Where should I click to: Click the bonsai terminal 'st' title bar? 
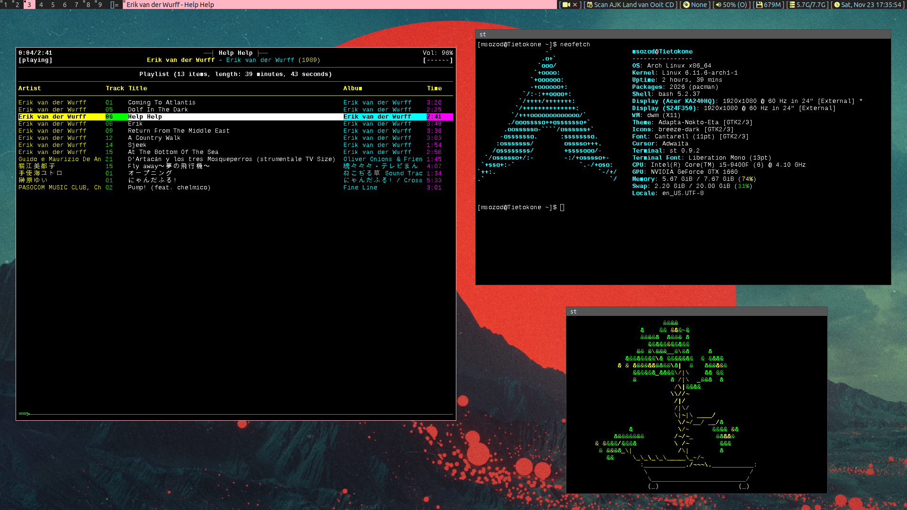tap(697, 312)
